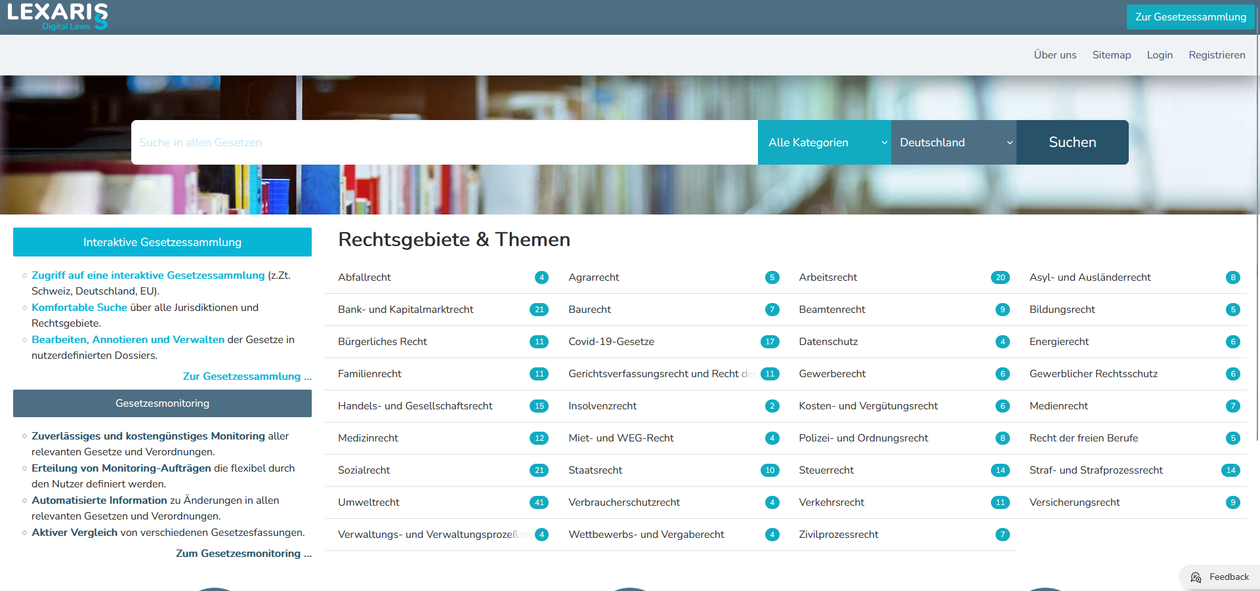This screenshot has width=1260, height=591.
Task: Click the count badge next to Umweltrecht
Action: (x=539, y=502)
